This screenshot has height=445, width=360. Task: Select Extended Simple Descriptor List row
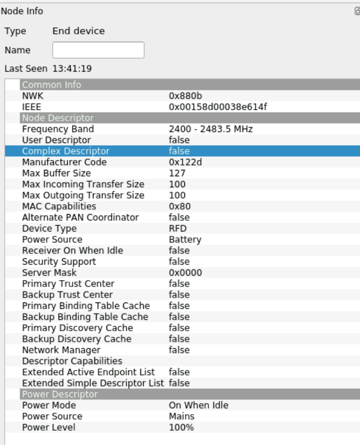click(182, 383)
